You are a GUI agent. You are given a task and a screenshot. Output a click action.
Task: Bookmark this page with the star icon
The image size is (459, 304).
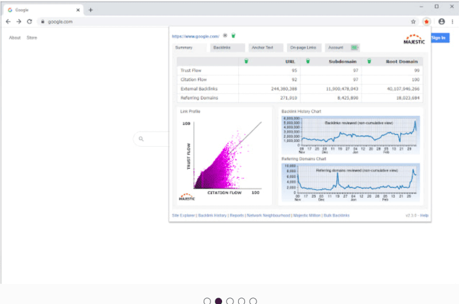click(413, 22)
